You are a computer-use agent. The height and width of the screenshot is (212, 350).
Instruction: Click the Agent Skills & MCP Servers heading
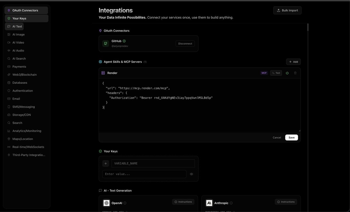tap(123, 62)
